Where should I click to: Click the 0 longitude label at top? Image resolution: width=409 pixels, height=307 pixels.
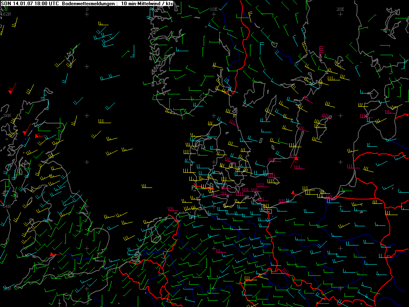tap(87, 9)
